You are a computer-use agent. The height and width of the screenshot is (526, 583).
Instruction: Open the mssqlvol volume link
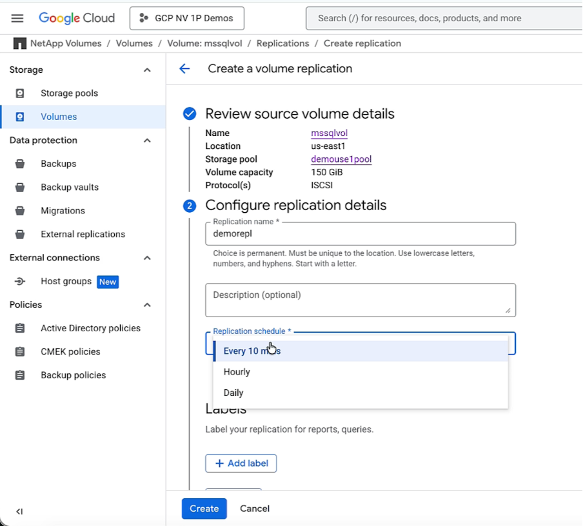329,133
